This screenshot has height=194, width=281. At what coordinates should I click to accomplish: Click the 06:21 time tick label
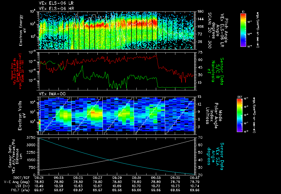pyautogui.click(x=39, y=178)
